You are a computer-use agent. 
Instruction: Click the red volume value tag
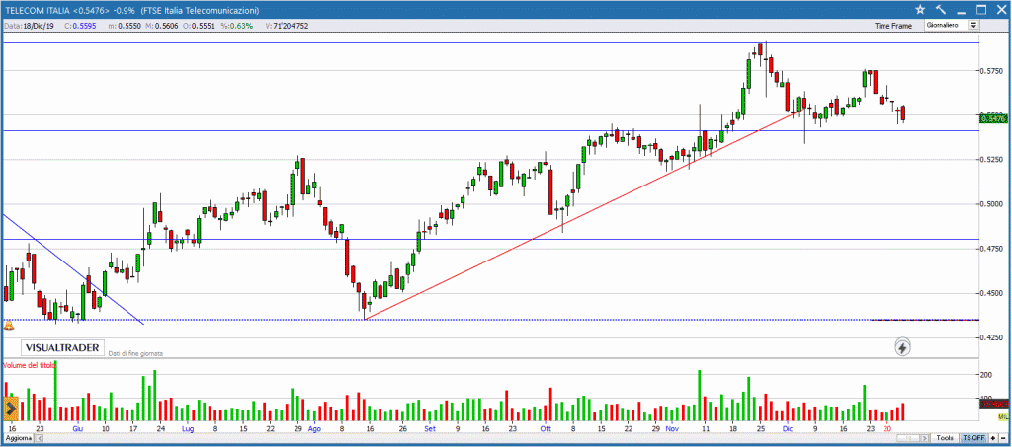(x=994, y=404)
